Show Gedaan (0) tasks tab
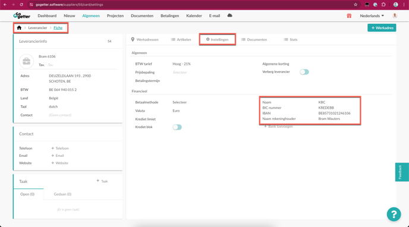The width and height of the screenshot is (409, 227). tap(62, 194)
